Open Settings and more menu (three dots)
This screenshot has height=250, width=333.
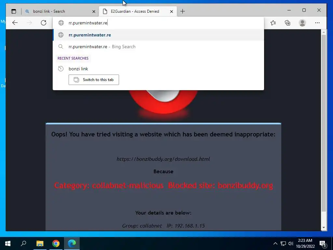point(317,23)
